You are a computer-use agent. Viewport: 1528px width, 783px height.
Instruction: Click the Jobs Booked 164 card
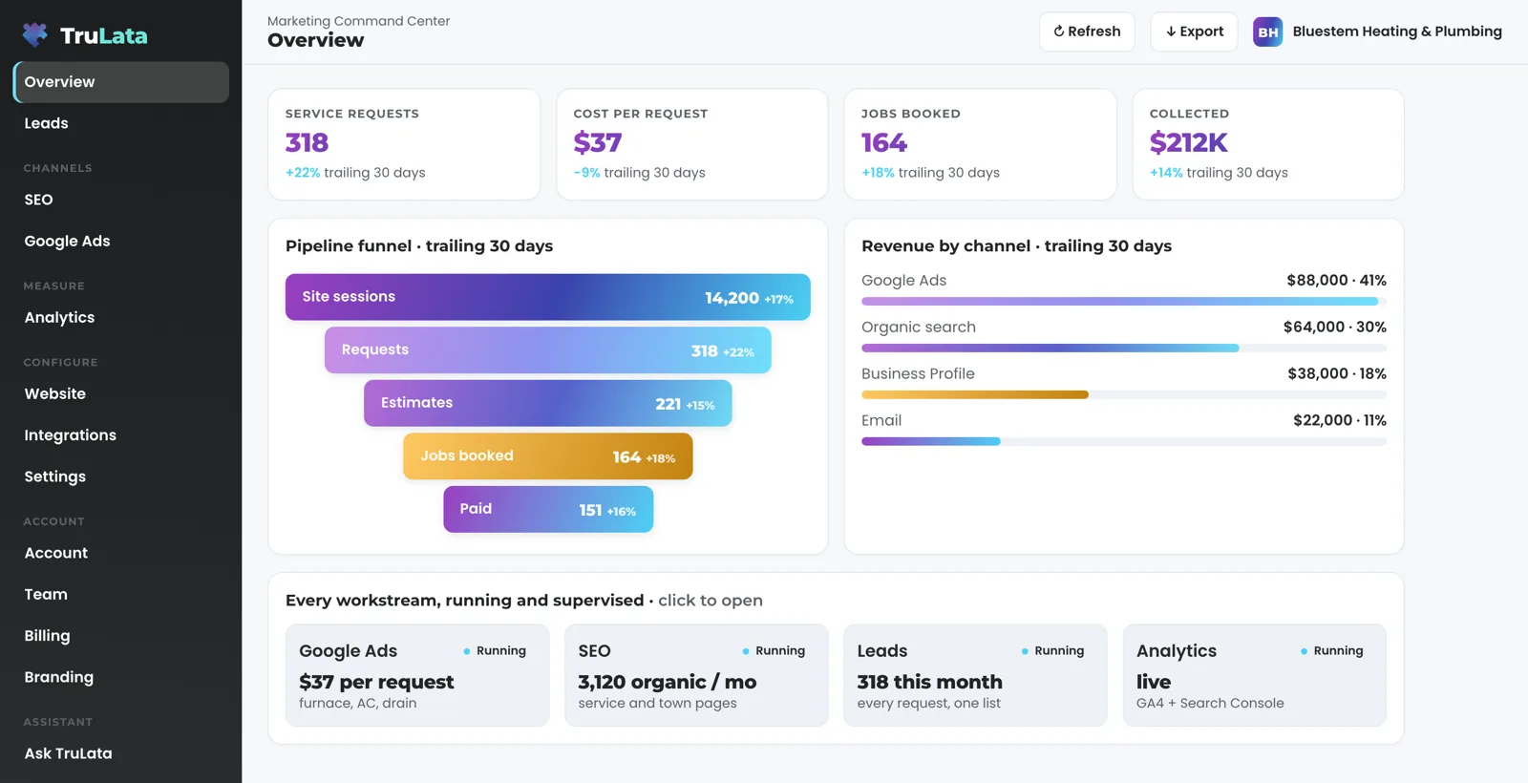(x=980, y=144)
